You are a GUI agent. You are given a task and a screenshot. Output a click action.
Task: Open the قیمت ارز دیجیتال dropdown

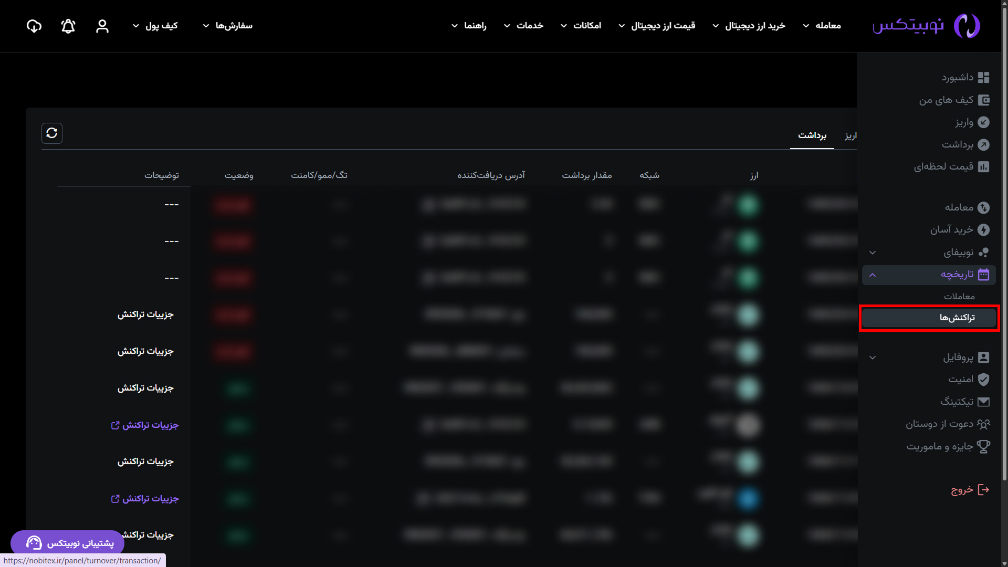point(657,26)
